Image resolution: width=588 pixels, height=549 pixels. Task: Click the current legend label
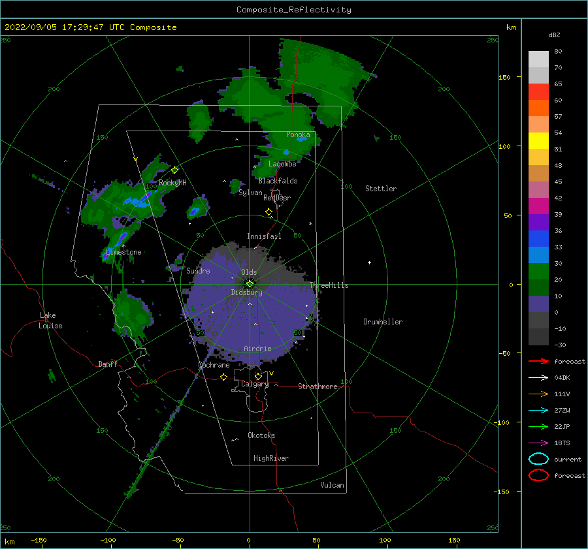[568, 459]
